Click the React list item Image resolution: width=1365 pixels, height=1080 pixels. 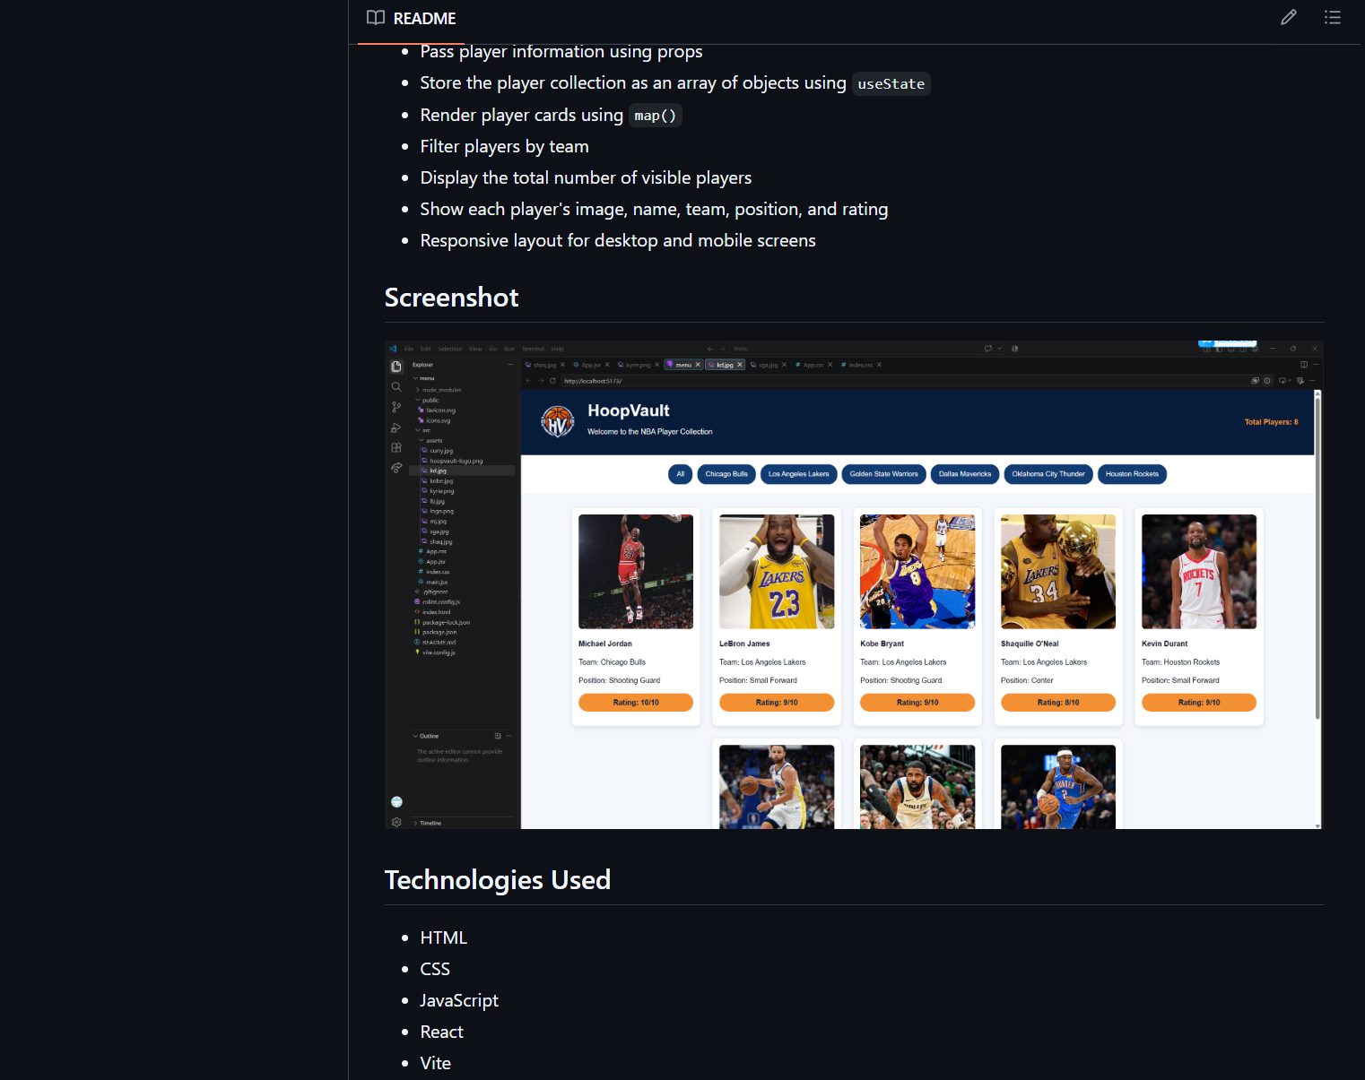click(x=441, y=1032)
